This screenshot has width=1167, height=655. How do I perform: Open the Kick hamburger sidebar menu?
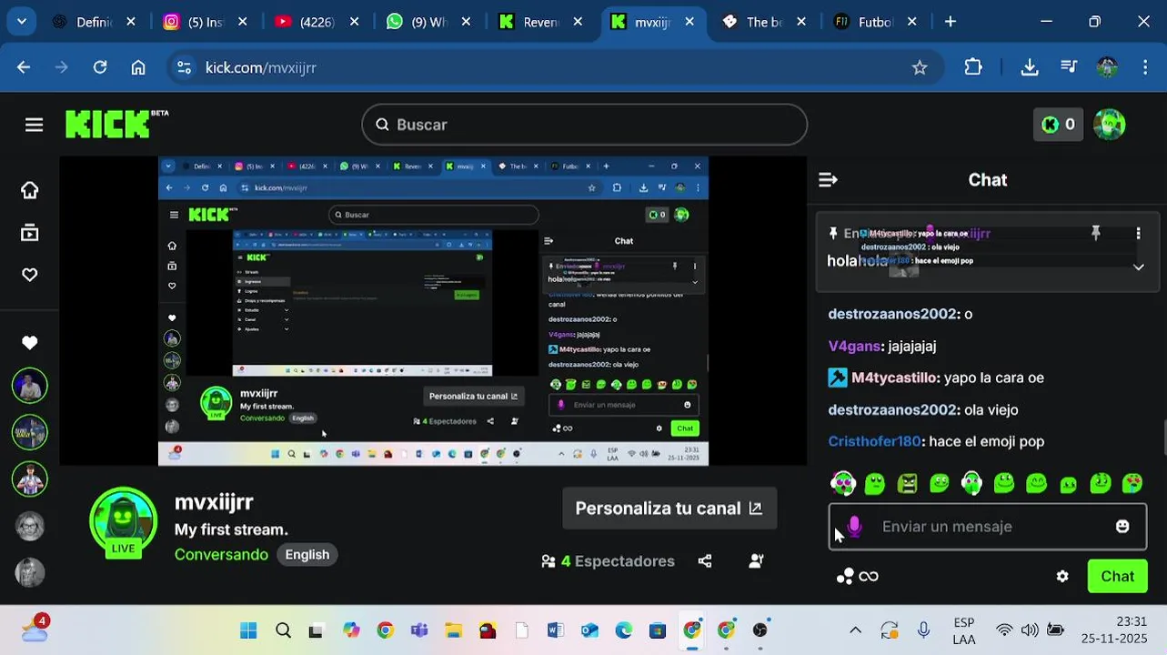click(34, 125)
